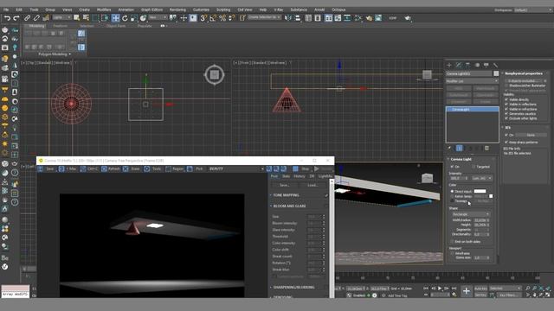Viewport: 554px width, 311px height.
Task: Open the light Shape Rectangle dropdown
Action: click(x=471, y=214)
